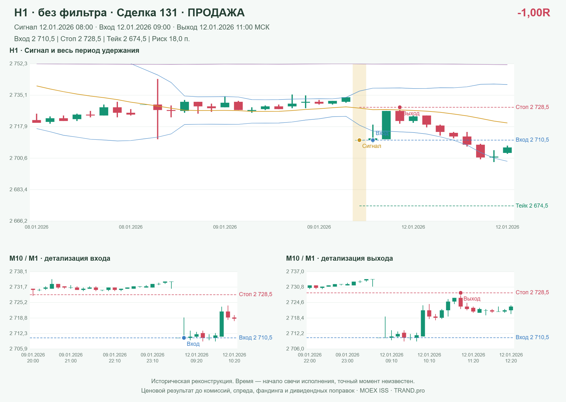Viewport: 566px width, 402px height.
Task: Click the '09.01.2026 20:00' time axis label
Action: 33,358
